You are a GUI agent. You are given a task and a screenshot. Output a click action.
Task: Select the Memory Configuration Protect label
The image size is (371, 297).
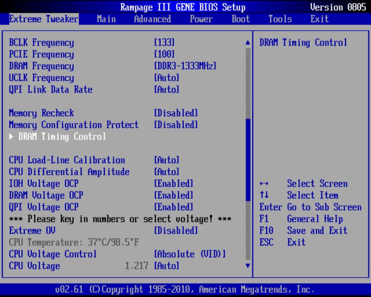[74, 125]
